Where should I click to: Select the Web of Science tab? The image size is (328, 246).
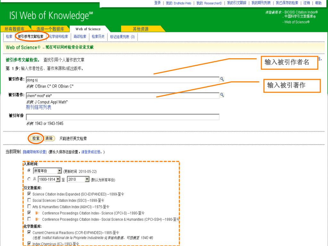click(88, 29)
